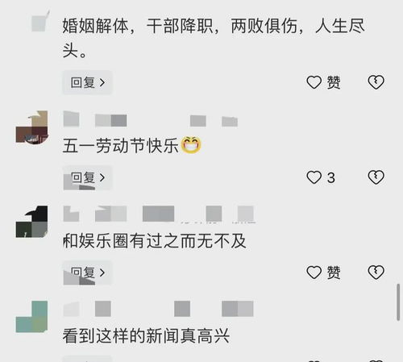Screen dimensions: 403x362
Task: Expand replies under the 和娱乐圈有过之而无不及 comment
Action: pyautogui.click(x=87, y=273)
